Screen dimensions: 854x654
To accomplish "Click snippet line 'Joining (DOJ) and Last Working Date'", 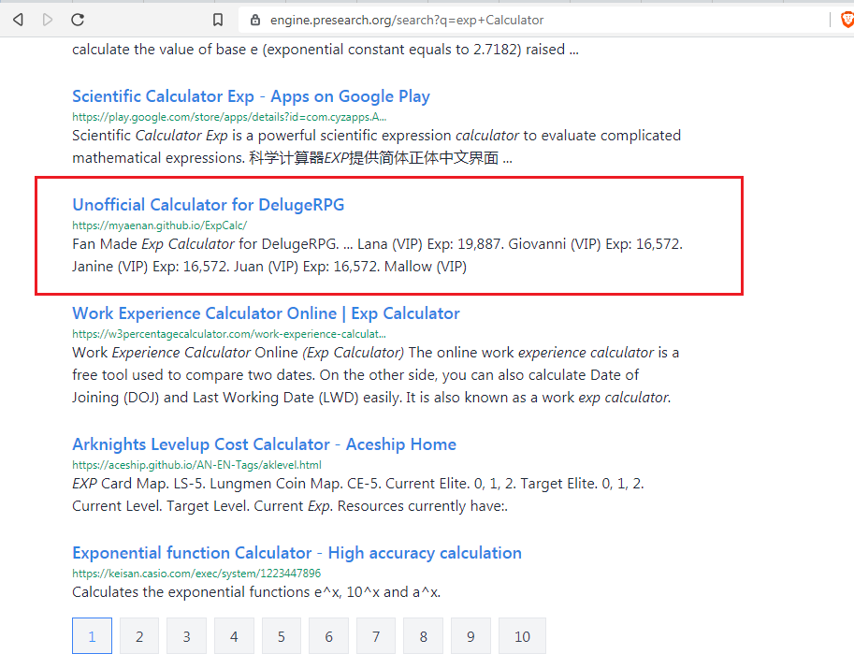I will 194,398.
